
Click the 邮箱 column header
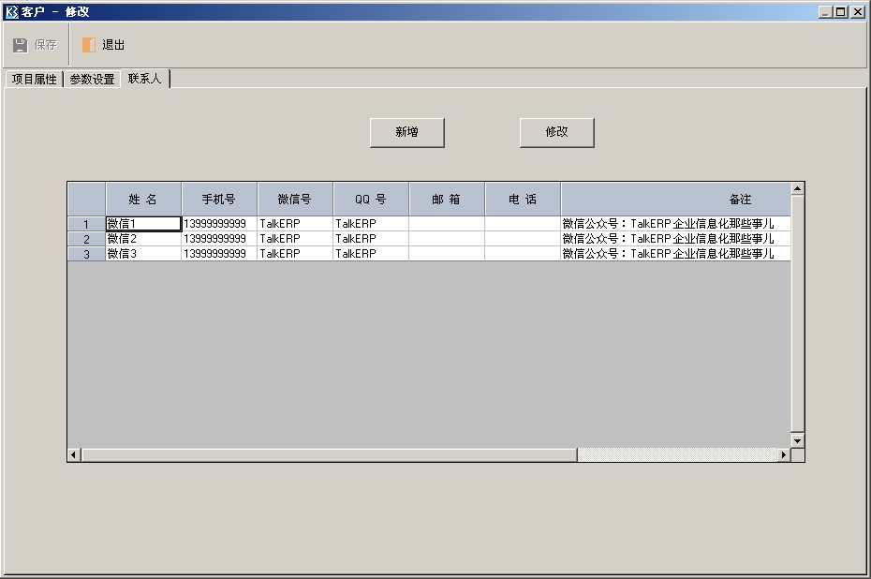pyautogui.click(x=447, y=199)
